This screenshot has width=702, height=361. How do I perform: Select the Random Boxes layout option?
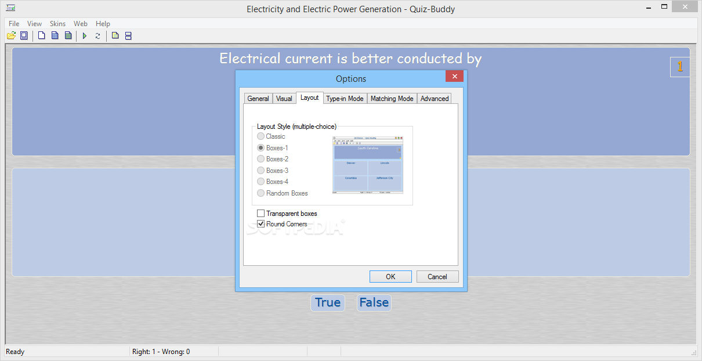tap(283, 193)
